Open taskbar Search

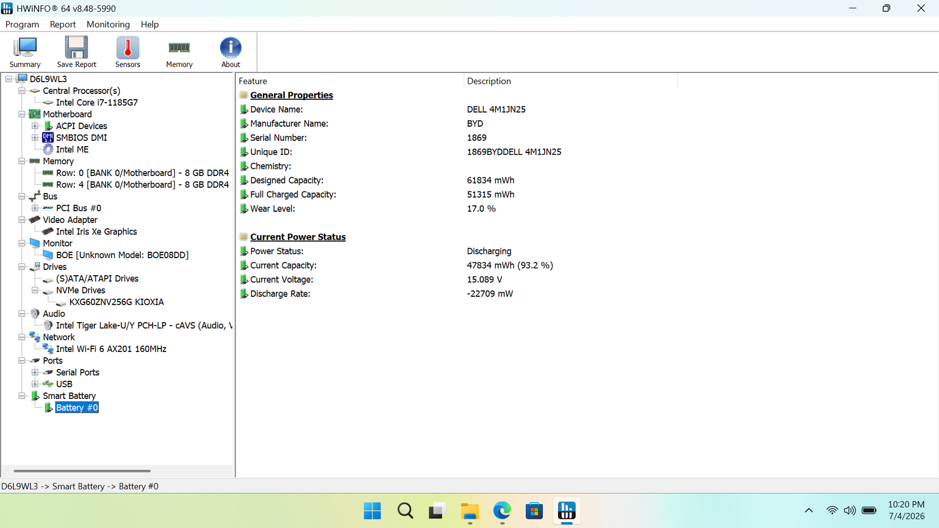[405, 511]
